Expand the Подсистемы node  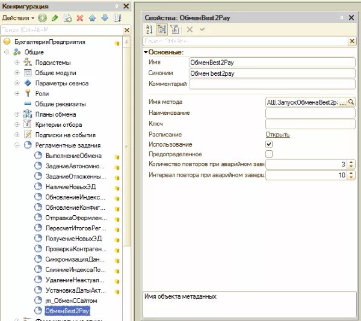pyautogui.click(x=17, y=63)
